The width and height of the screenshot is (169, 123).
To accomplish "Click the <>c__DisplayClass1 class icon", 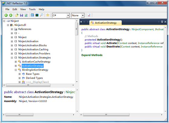I will [23, 82].
